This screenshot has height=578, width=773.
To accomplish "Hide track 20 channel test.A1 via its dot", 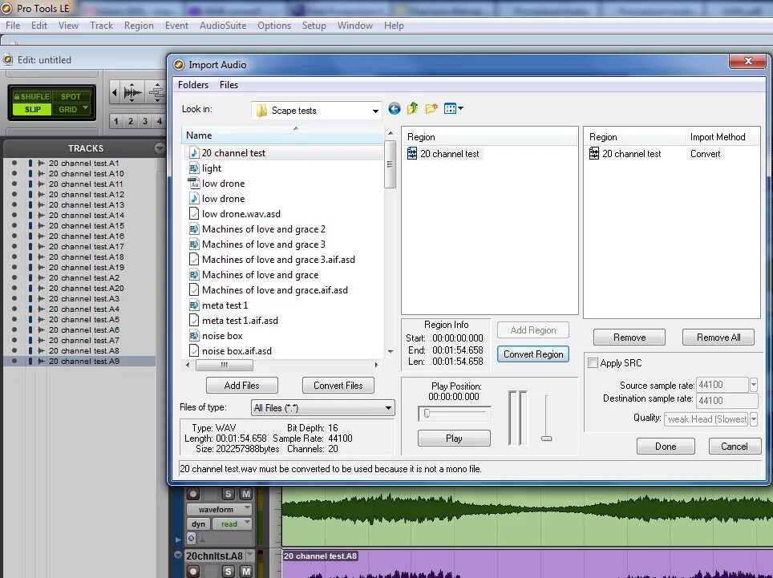I will pos(14,163).
